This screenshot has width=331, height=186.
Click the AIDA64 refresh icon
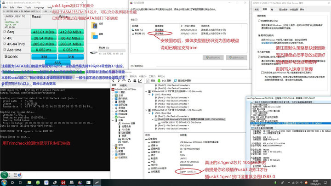click(x=129, y=81)
